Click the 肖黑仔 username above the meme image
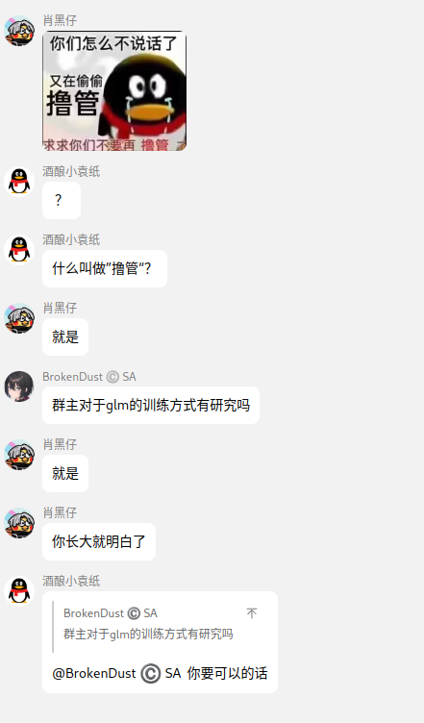Viewport: 424px width, 723px height. pos(60,20)
